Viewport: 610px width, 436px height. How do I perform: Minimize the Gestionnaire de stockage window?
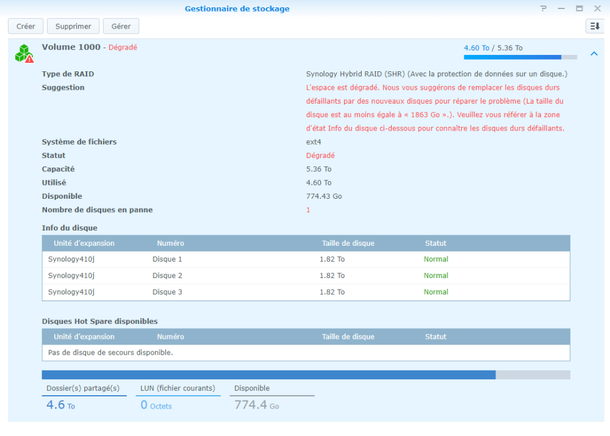point(561,9)
